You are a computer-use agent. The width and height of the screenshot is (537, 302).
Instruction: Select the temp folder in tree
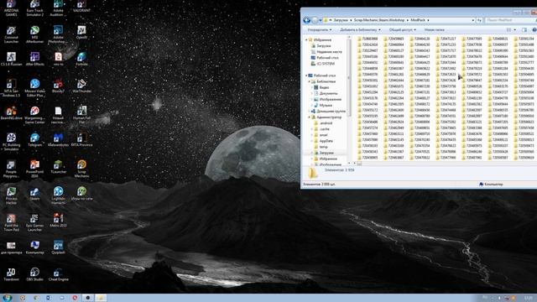(321, 147)
